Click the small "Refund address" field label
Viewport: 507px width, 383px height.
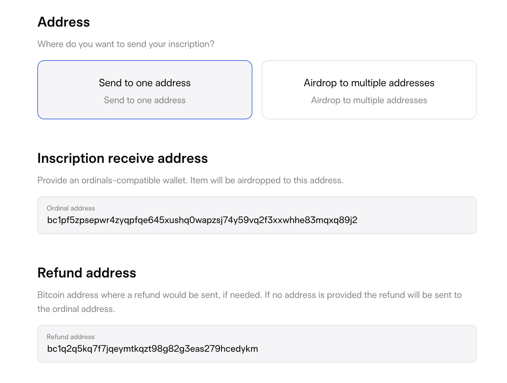tap(71, 337)
